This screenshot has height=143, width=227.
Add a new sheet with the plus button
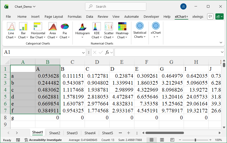(128, 133)
